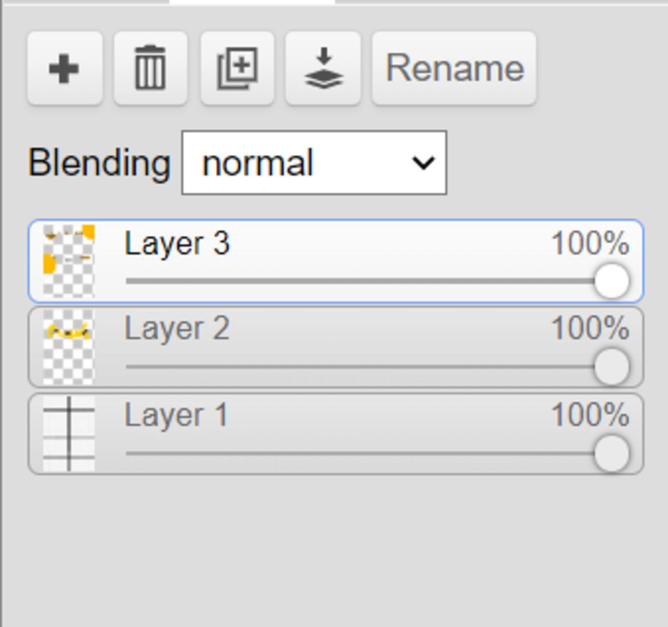Image resolution: width=668 pixels, height=627 pixels.
Task: Click the Layer 2 thumbnail preview
Action: [x=68, y=347]
